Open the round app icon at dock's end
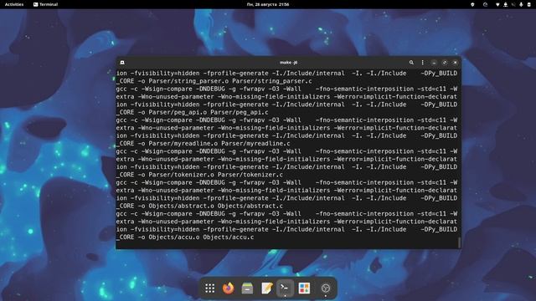This screenshot has width=536, height=301. 326,288
